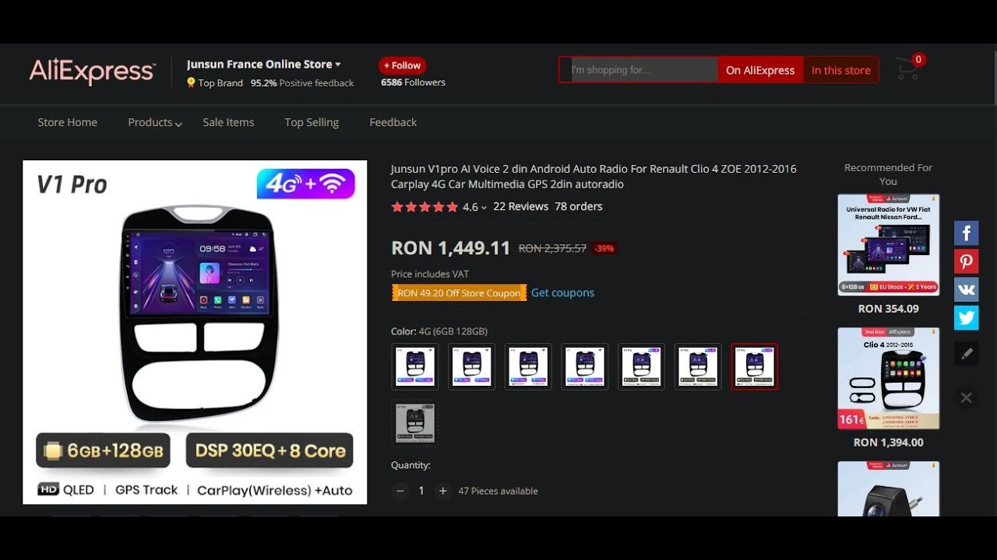Expand the Products menu
This screenshot has height=560, width=997.
[x=155, y=123]
